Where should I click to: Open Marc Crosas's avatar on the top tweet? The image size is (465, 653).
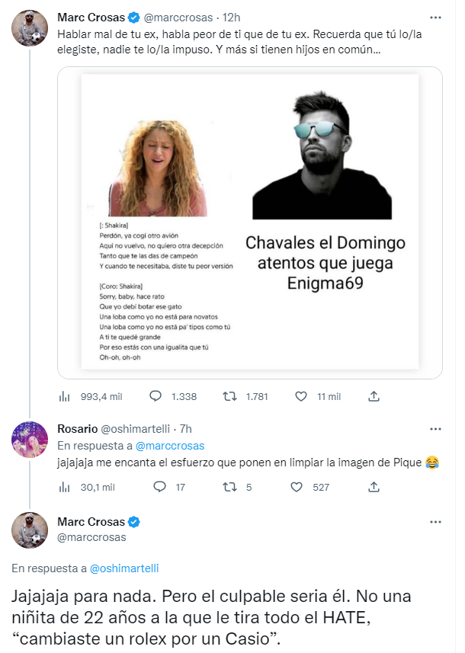coord(30,28)
